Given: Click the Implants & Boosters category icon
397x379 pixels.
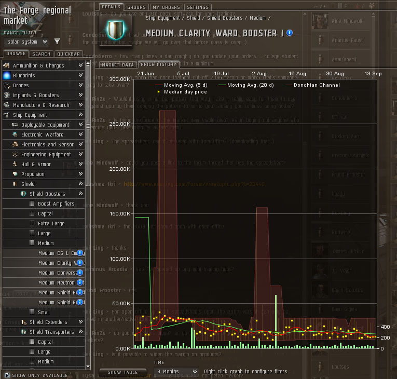Looking at the screenshot, I should [7, 95].
